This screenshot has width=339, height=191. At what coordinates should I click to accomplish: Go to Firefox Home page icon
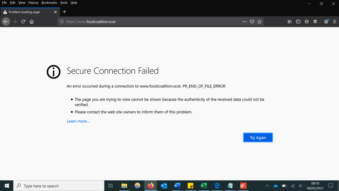(x=32, y=22)
